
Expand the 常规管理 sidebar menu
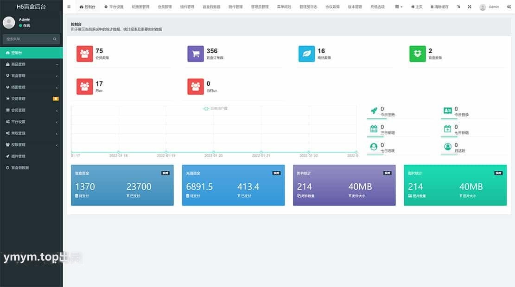(x=32, y=133)
